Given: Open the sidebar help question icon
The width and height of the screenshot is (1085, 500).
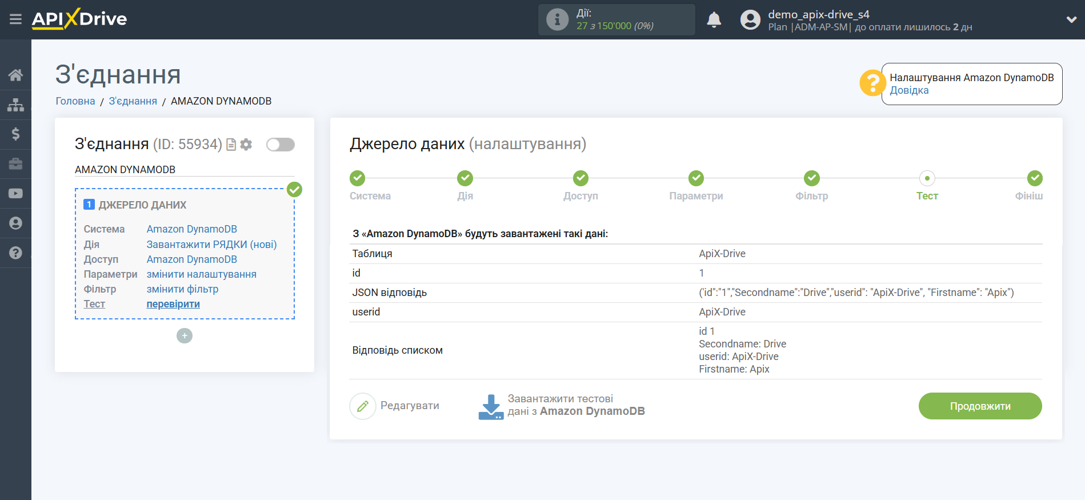Looking at the screenshot, I should [15, 253].
